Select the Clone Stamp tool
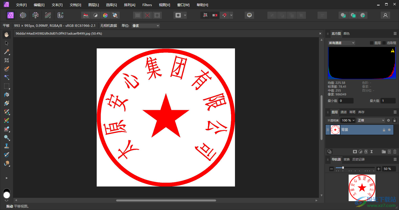The width and height of the screenshot is (399, 210). pyautogui.click(x=7, y=146)
